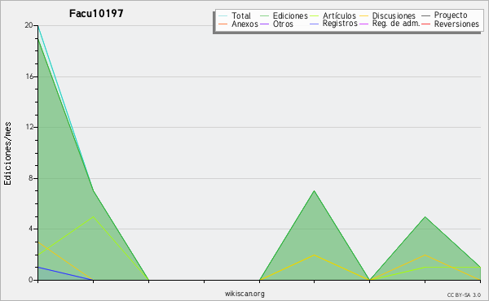This screenshot has height=301, width=489.
Task: Click the y-axis value 20
Action: pos(29,25)
